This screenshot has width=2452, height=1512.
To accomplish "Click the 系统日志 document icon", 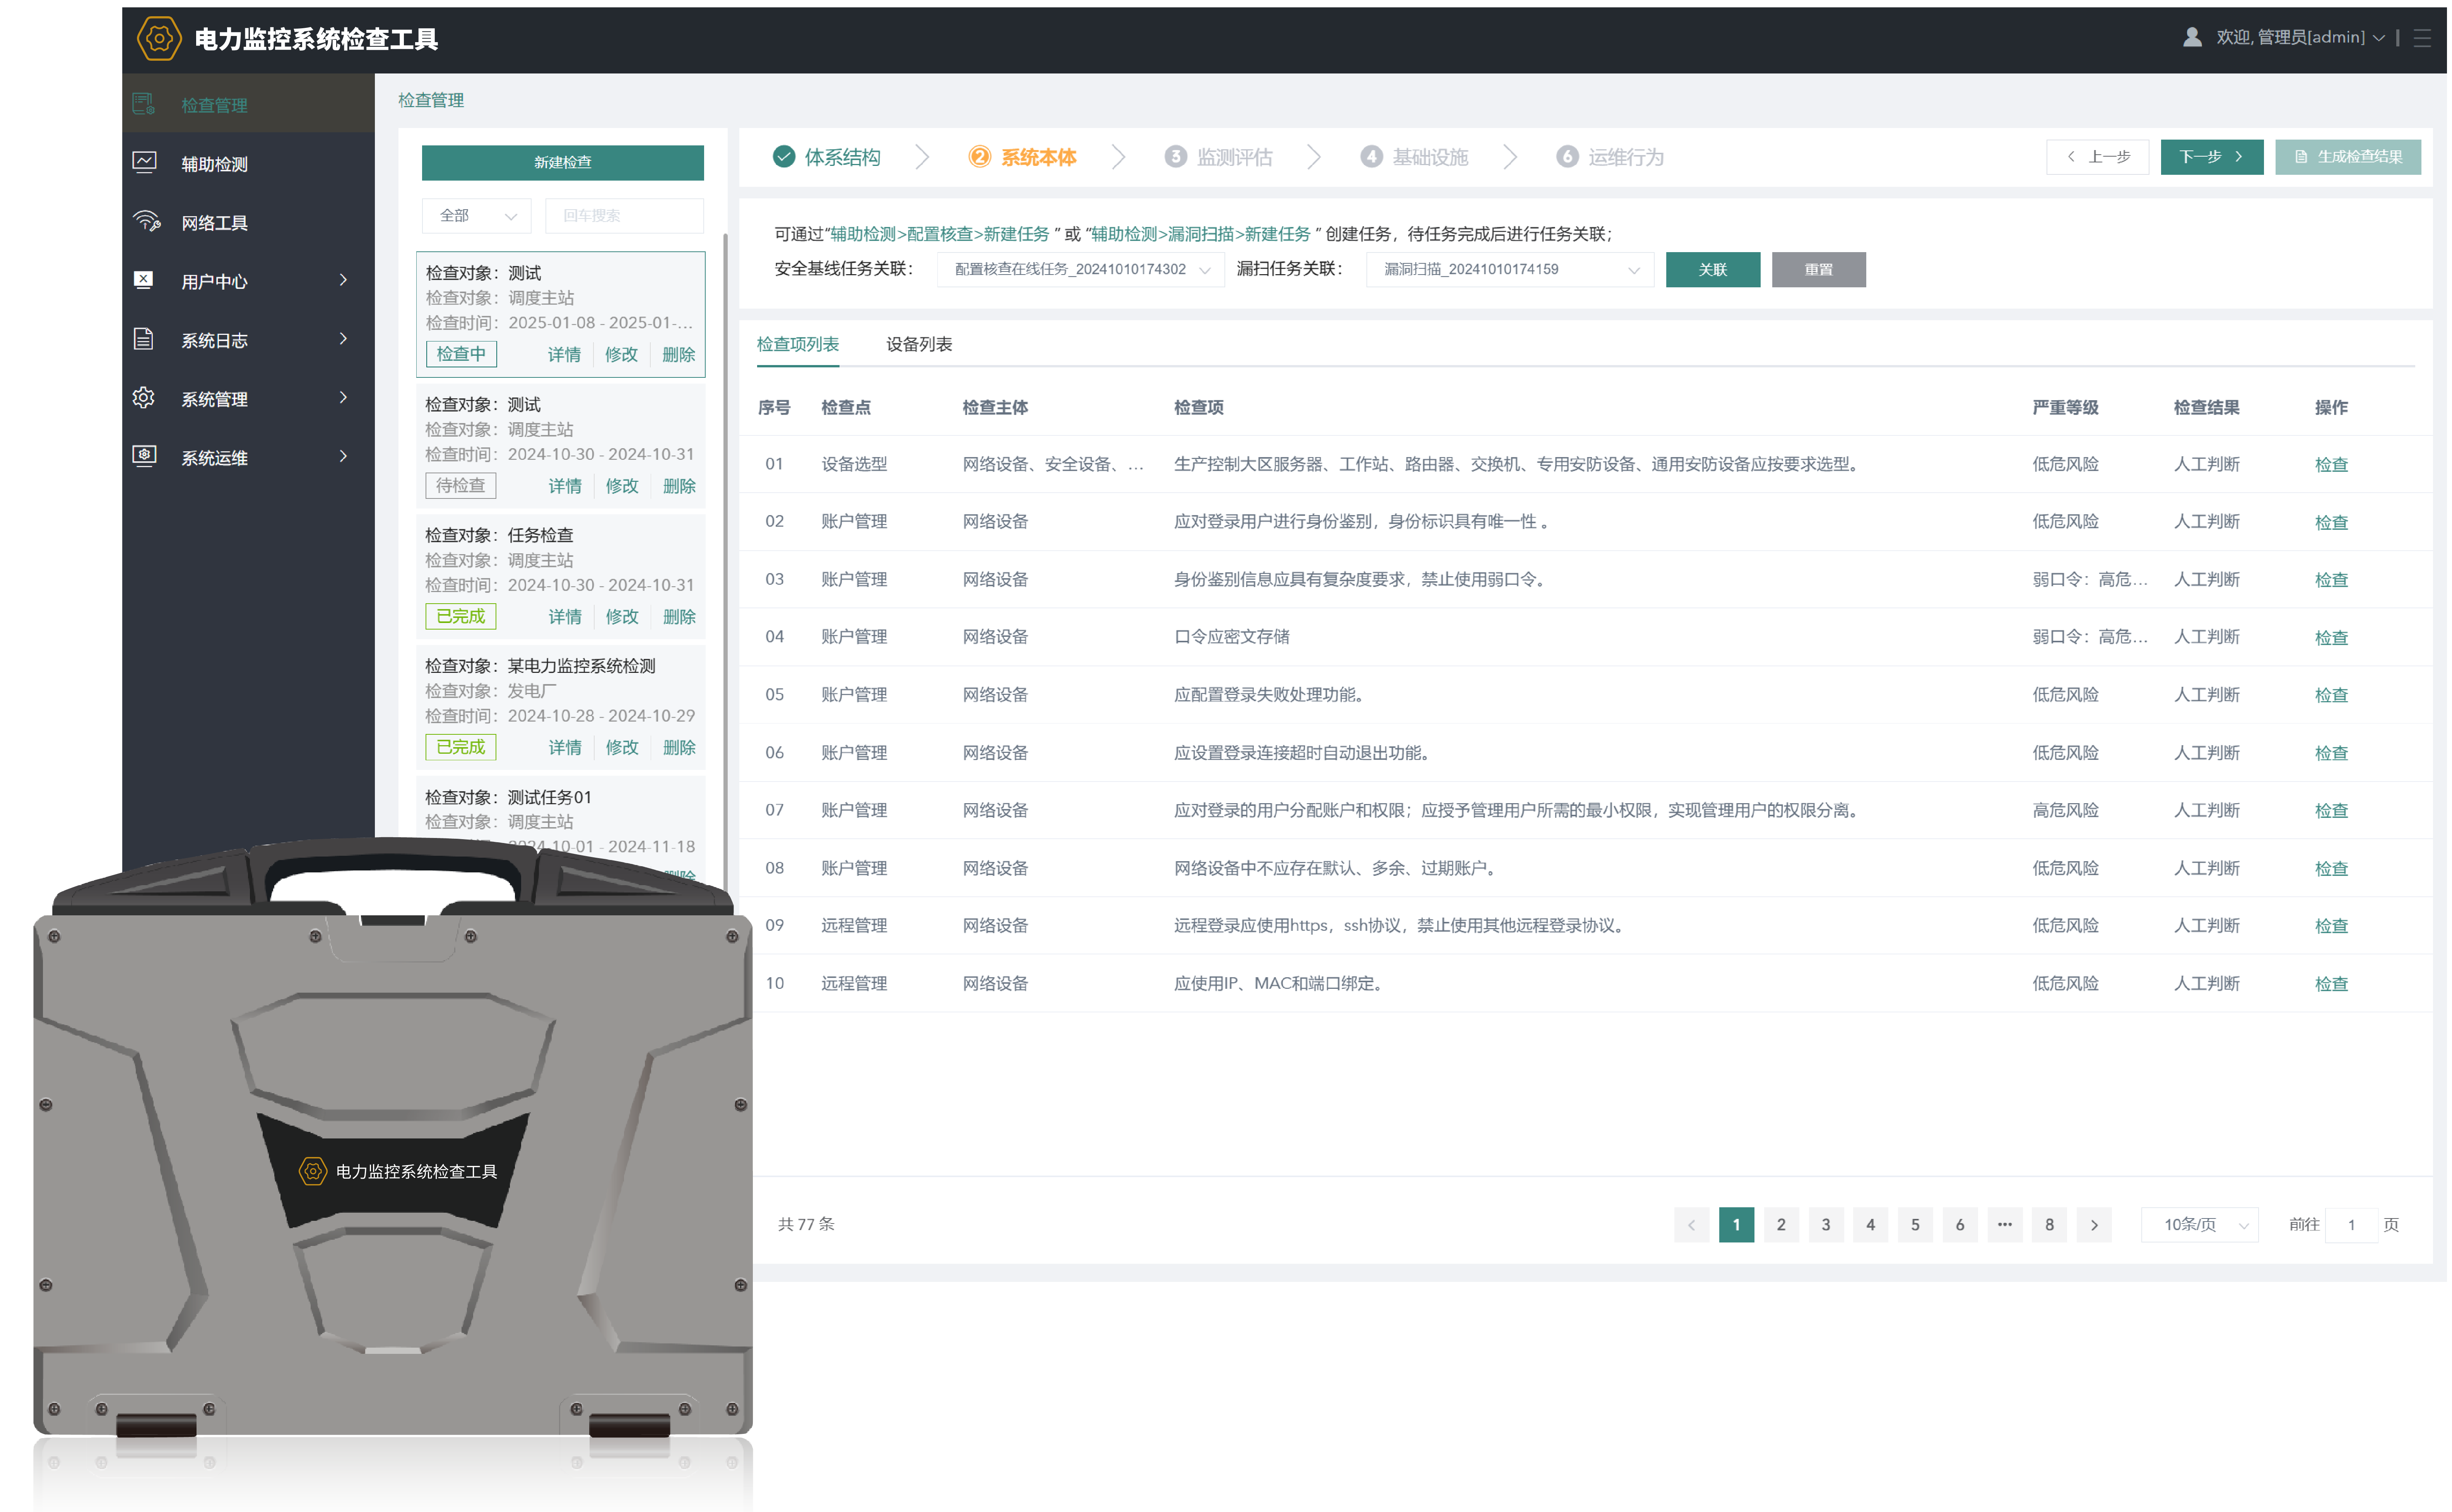I will (143, 339).
